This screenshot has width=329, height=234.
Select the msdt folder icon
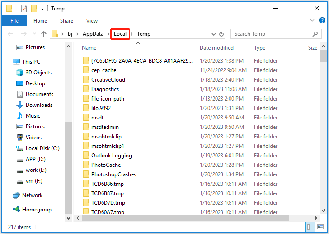click(86, 118)
